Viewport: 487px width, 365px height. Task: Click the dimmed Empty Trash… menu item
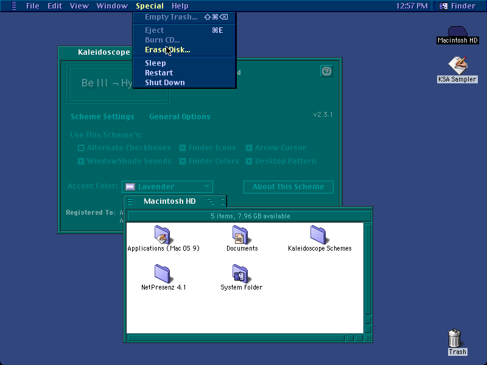pyautogui.click(x=184, y=17)
